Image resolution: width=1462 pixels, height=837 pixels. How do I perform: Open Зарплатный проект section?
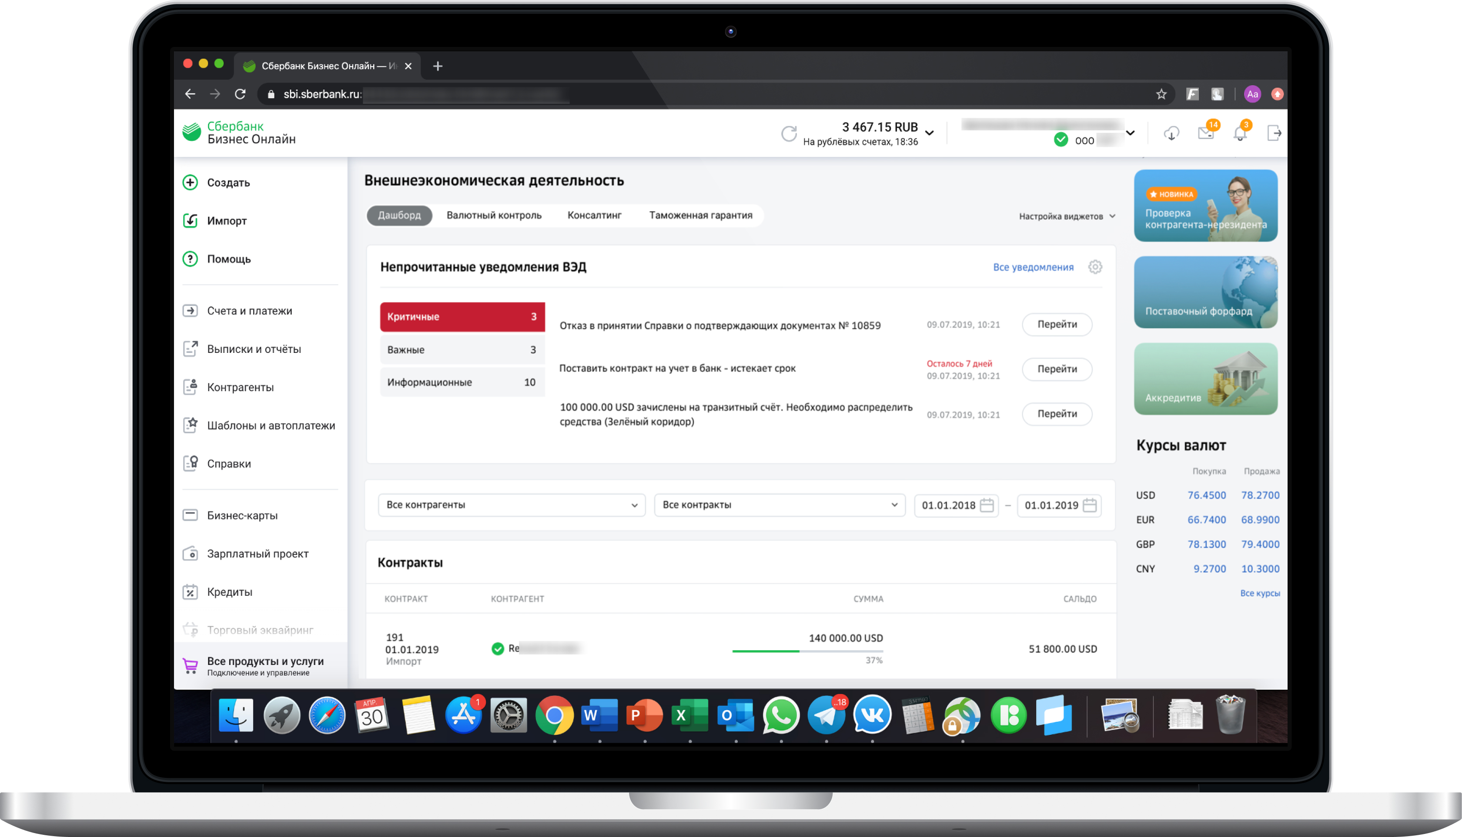point(257,554)
